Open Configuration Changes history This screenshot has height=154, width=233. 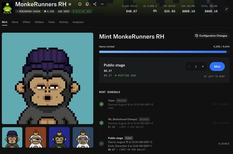pyautogui.click(x=211, y=36)
